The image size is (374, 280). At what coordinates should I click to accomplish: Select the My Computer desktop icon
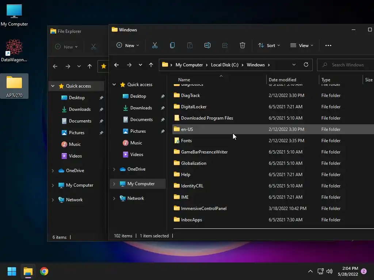pyautogui.click(x=14, y=15)
